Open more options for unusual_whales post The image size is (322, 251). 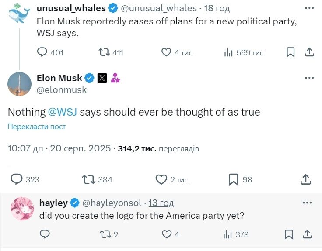[x=309, y=9]
